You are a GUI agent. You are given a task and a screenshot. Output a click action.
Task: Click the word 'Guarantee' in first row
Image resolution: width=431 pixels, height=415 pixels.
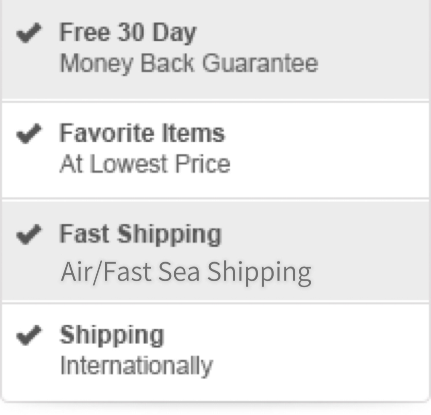pyautogui.click(x=260, y=63)
